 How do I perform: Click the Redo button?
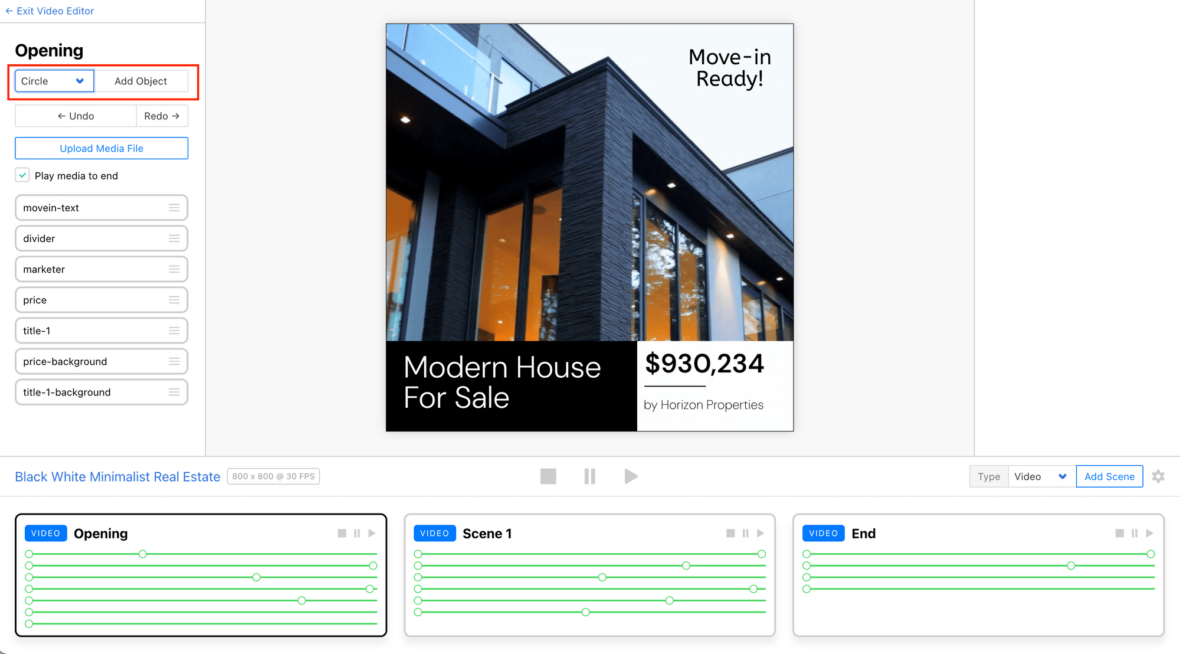click(x=162, y=116)
